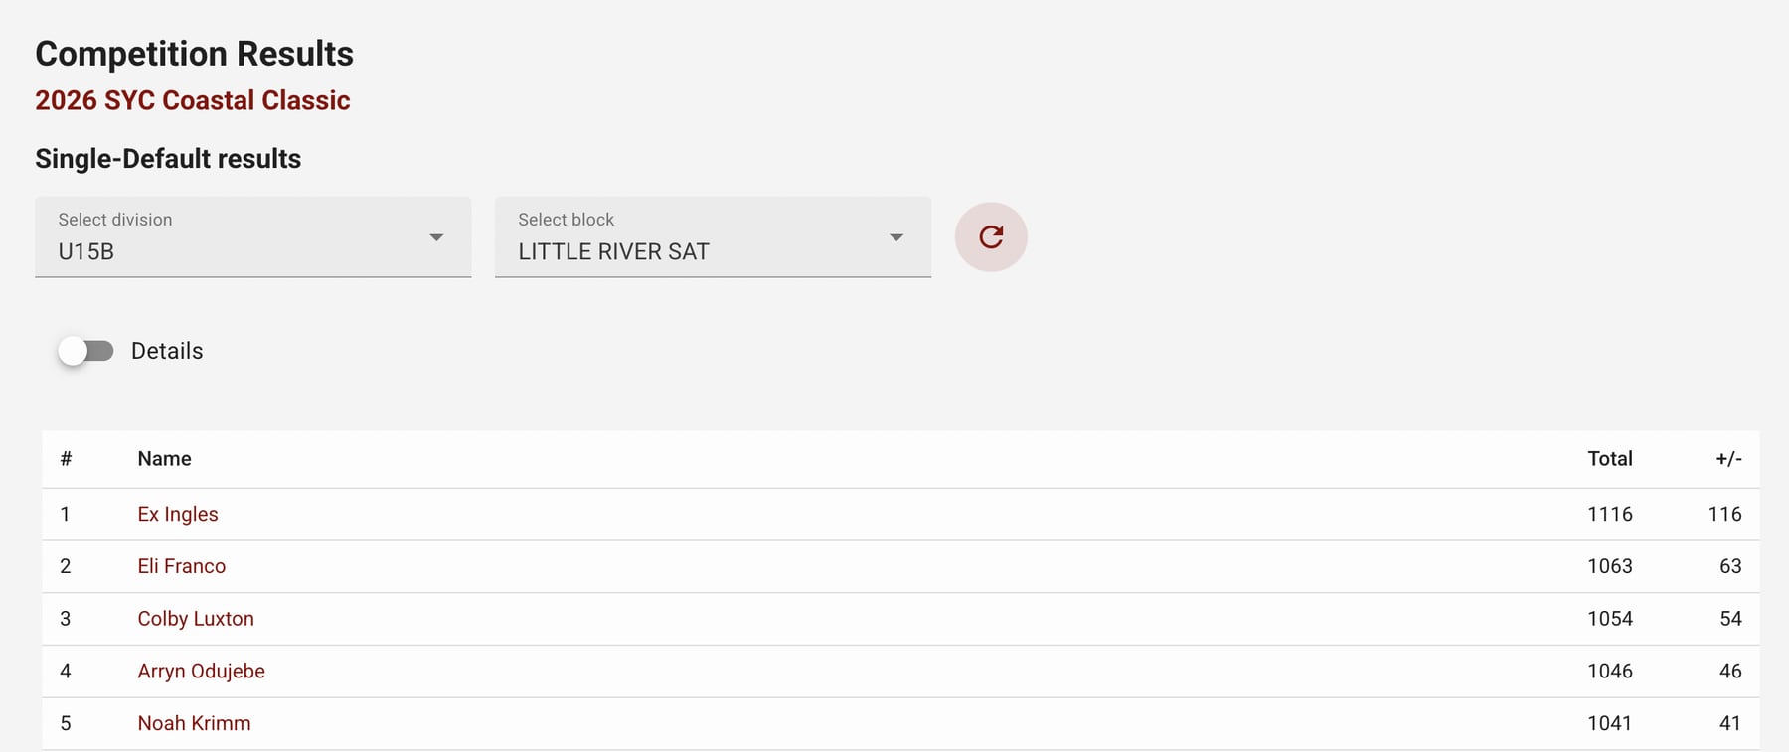Open the Select division dropdown arrow
1789x752 pixels.
tap(436, 237)
